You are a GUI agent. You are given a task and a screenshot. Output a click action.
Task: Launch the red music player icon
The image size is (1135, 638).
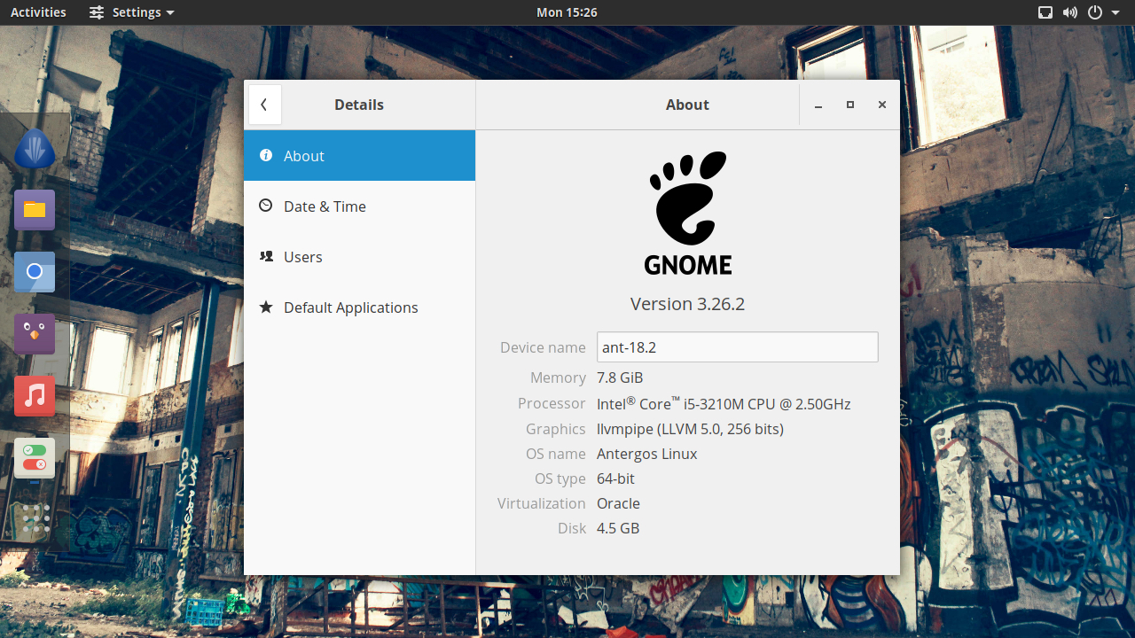[x=35, y=396]
